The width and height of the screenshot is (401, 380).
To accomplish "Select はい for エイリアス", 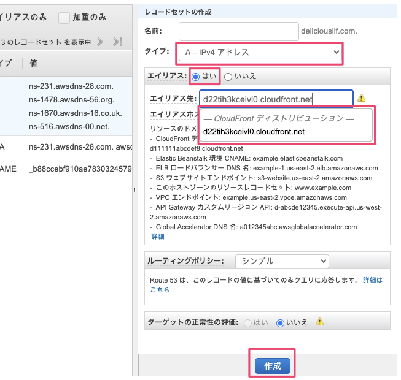I will pos(196,77).
